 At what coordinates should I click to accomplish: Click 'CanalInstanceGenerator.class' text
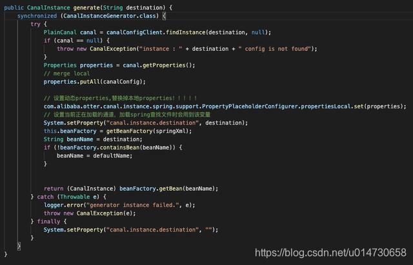110,15
